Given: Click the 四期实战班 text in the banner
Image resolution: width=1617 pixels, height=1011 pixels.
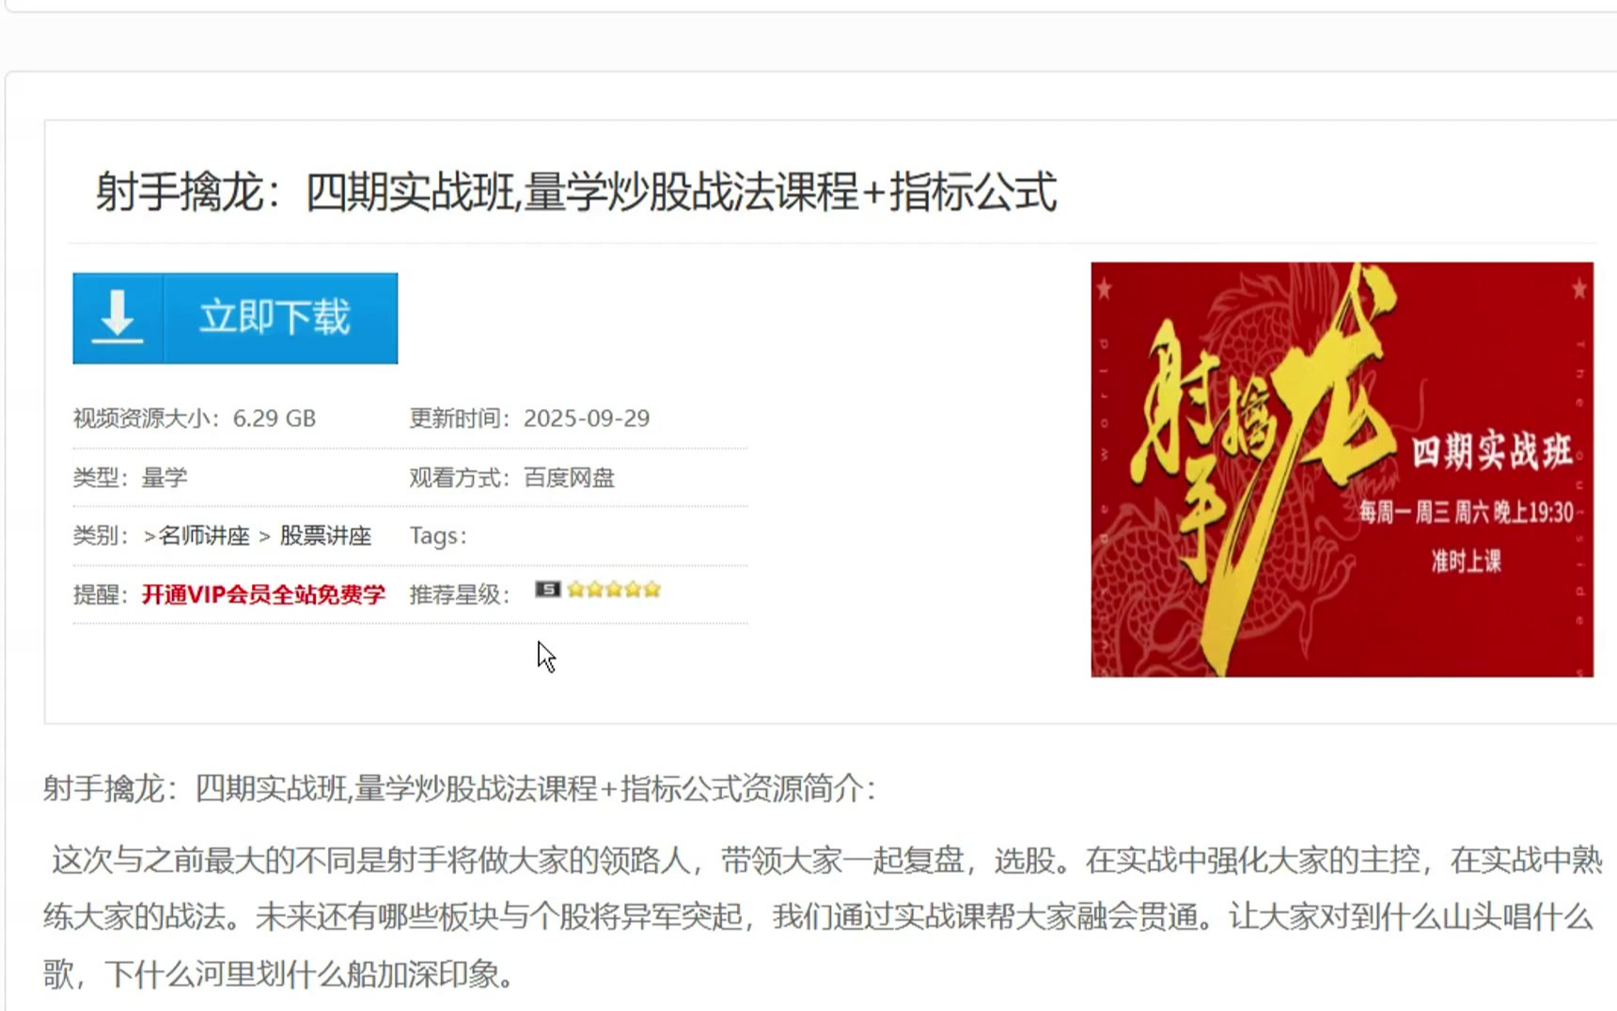Looking at the screenshot, I should pos(1492,451).
